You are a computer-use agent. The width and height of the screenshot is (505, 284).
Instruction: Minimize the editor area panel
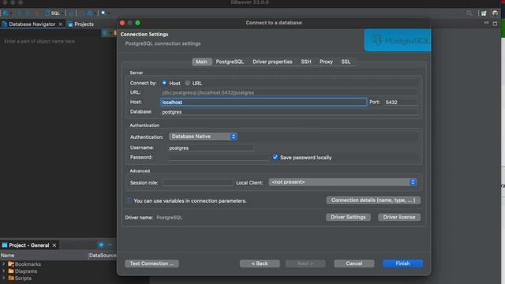point(486,23)
